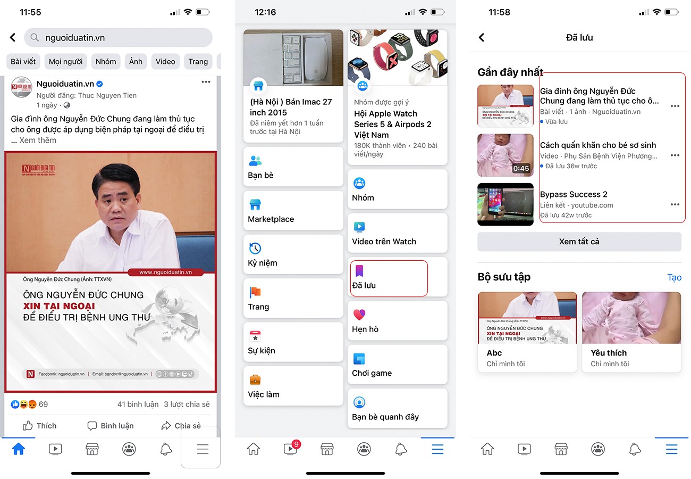
Task: Open notifications bell in left screen's bottom bar
Action: [x=166, y=449]
